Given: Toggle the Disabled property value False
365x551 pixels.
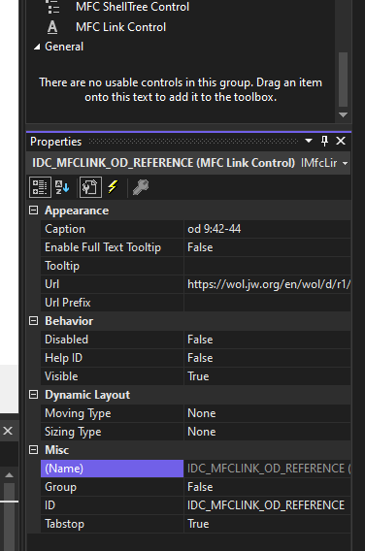Looking at the screenshot, I should [x=267, y=340].
